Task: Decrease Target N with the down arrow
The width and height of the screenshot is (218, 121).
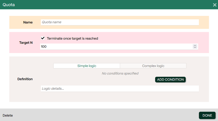Action: (195, 47)
